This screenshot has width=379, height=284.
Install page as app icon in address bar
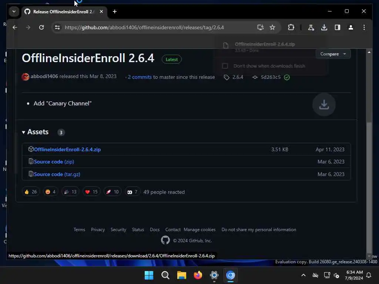tap(260, 27)
